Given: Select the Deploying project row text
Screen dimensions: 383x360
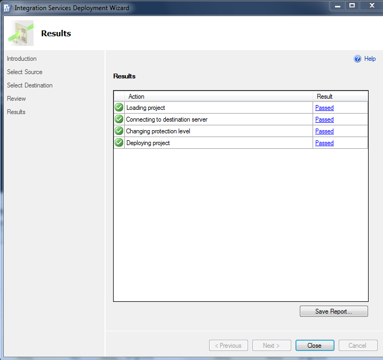Looking at the screenshot, I should point(148,143).
